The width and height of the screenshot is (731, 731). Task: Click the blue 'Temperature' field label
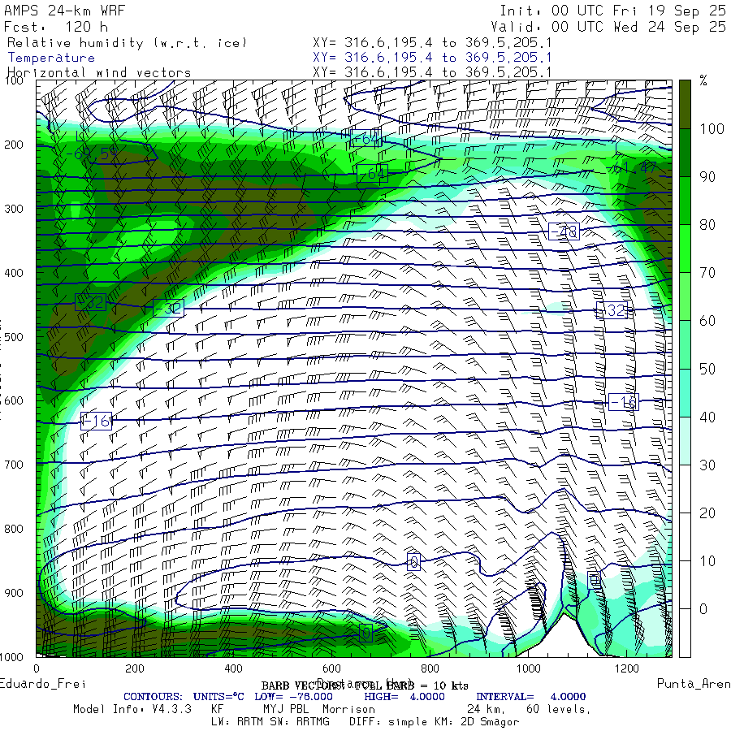click(51, 58)
